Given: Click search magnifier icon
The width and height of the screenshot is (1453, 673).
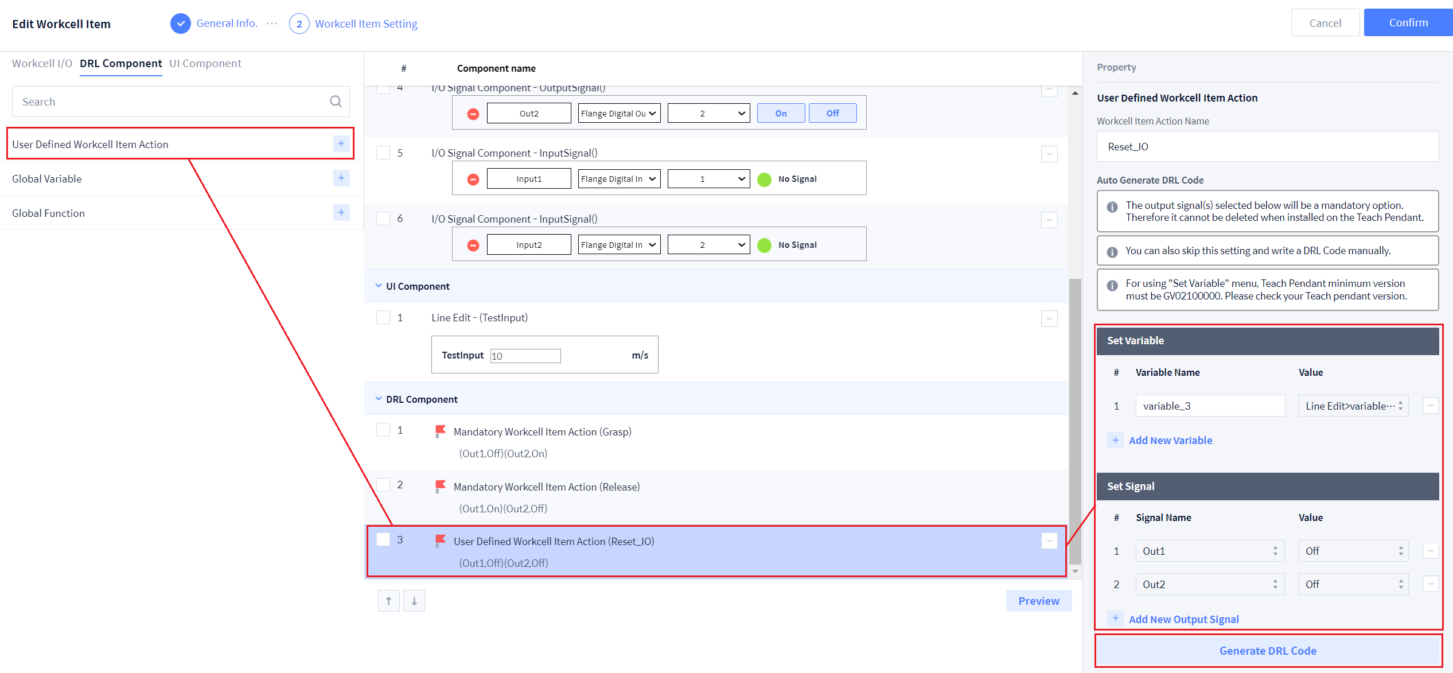Looking at the screenshot, I should [336, 102].
